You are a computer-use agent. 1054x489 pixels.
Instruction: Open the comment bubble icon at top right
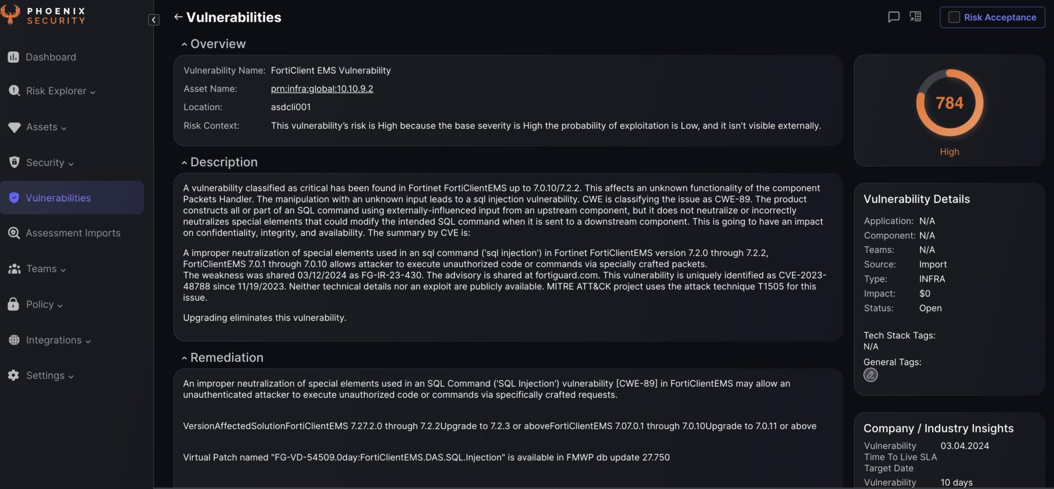pos(894,16)
